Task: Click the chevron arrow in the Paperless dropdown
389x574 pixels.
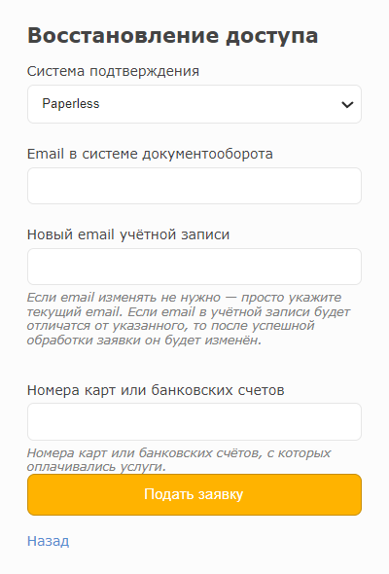Action: tap(347, 105)
